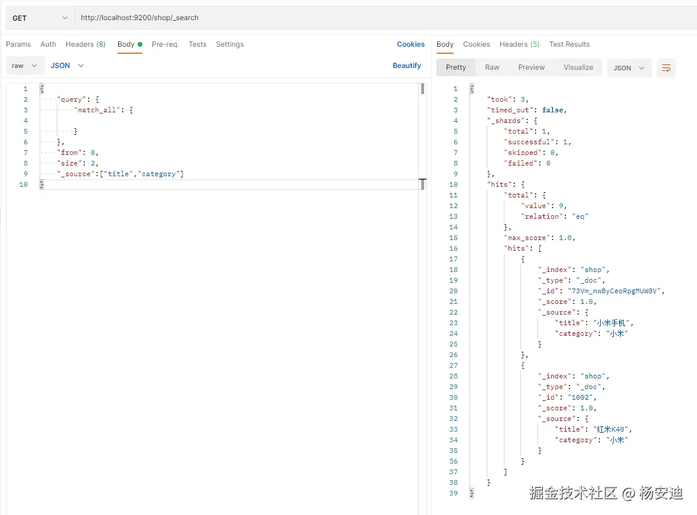Open the response Headers (5) tab
This screenshot has width=697, height=515.
click(x=519, y=44)
